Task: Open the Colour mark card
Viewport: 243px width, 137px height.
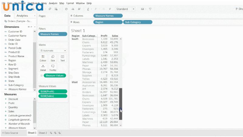Action: [x=43, y=58]
